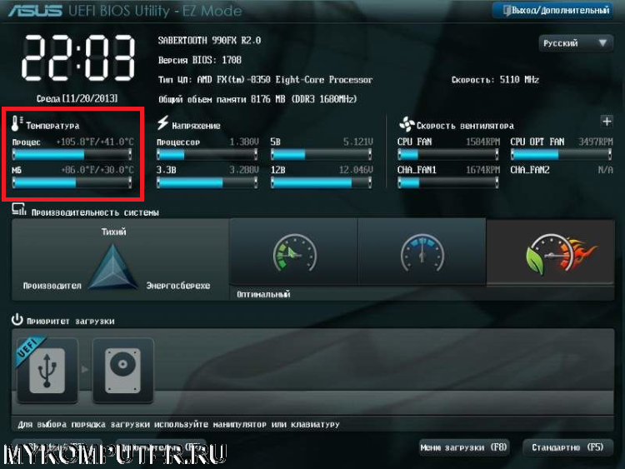Click the CPU temperature bar
This screenshot has height=469, width=625.
pyautogui.click(x=72, y=154)
